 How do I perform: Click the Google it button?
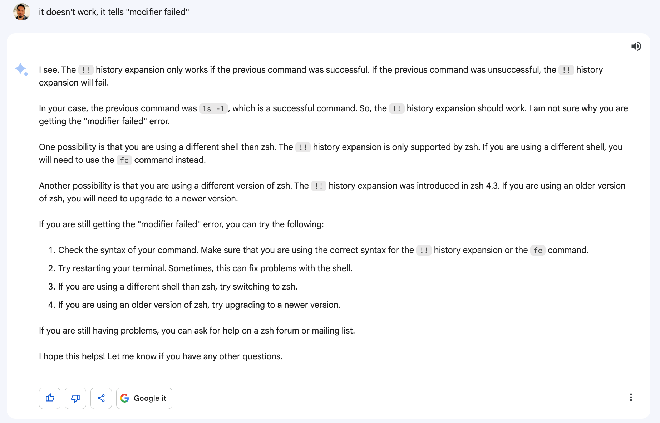coord(144,398)
